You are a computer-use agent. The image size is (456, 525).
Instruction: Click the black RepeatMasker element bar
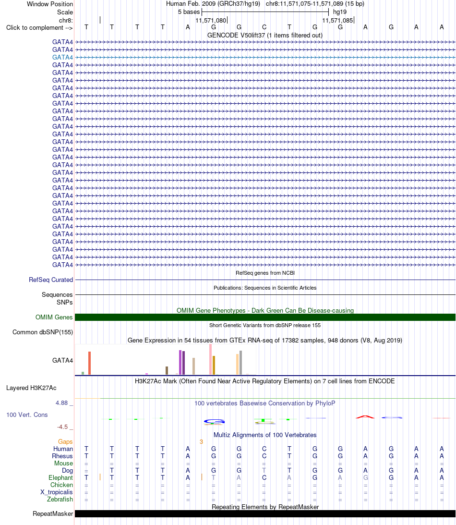pyautogui.click(x=265, y=513)
